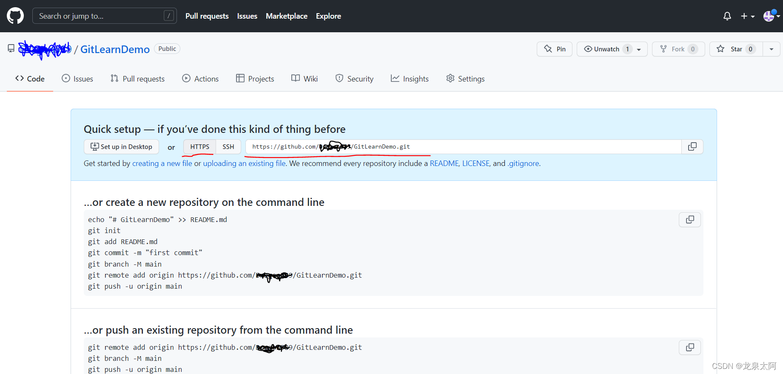Open the Actions tab

coord(200,79)
